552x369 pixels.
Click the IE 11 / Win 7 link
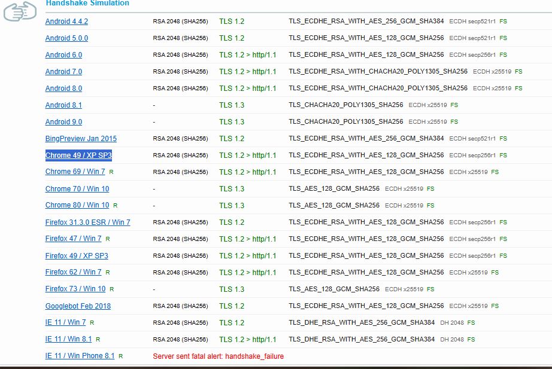65,323
